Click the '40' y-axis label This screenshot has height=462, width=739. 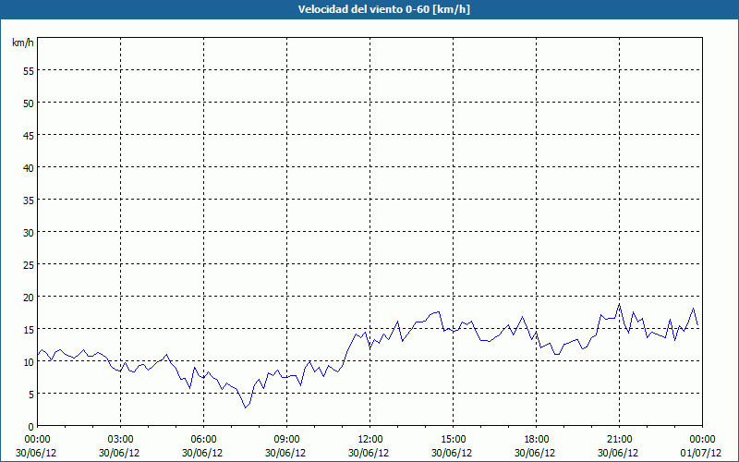[x=29, y=168]
